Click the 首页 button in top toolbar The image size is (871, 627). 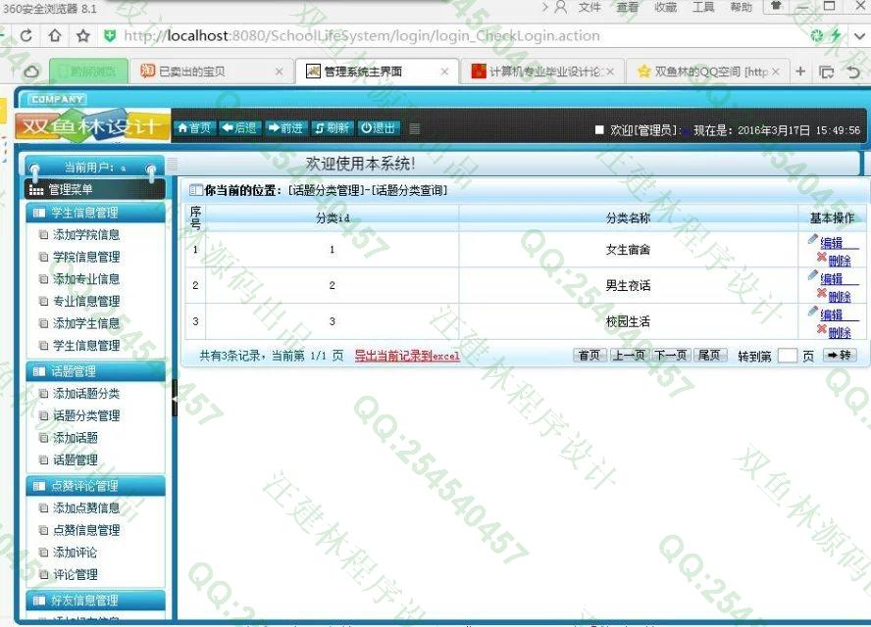pyautogui.click(x=194, y=128)
